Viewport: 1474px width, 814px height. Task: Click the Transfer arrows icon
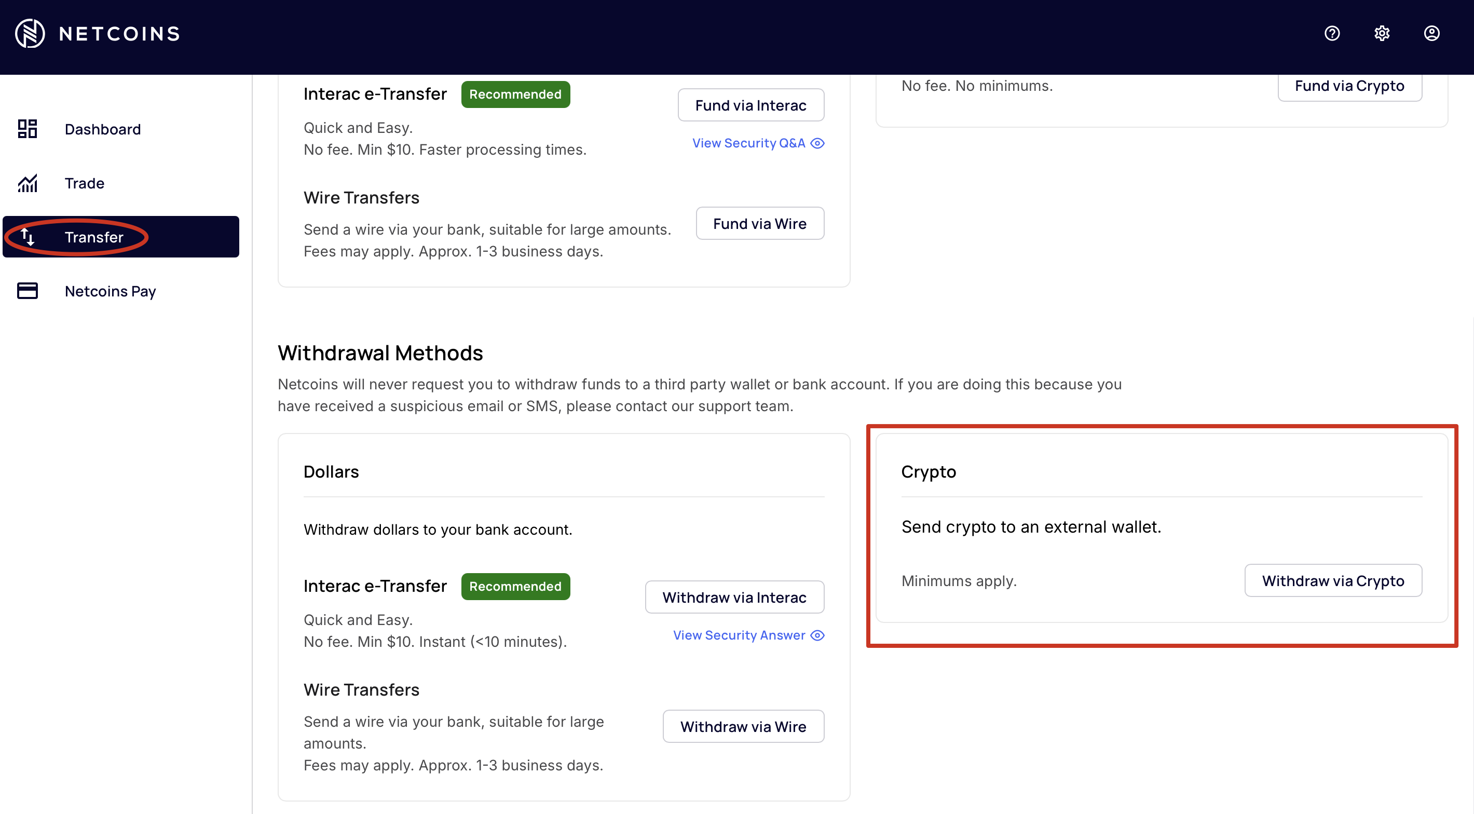coord(28,237)
